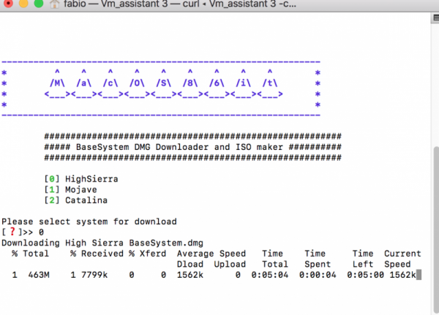Click the terminal cursor block after 1562k

click(x=419, y=275)
